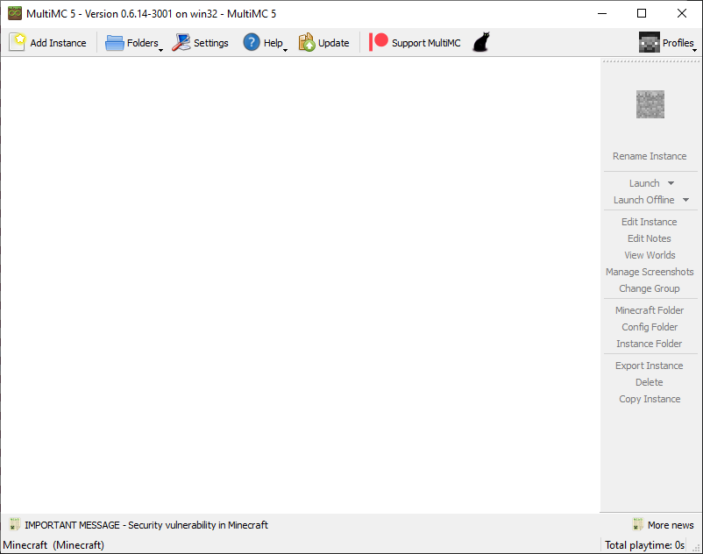
Task: Open the Instance Folder
Action: (x=649, y=344)
